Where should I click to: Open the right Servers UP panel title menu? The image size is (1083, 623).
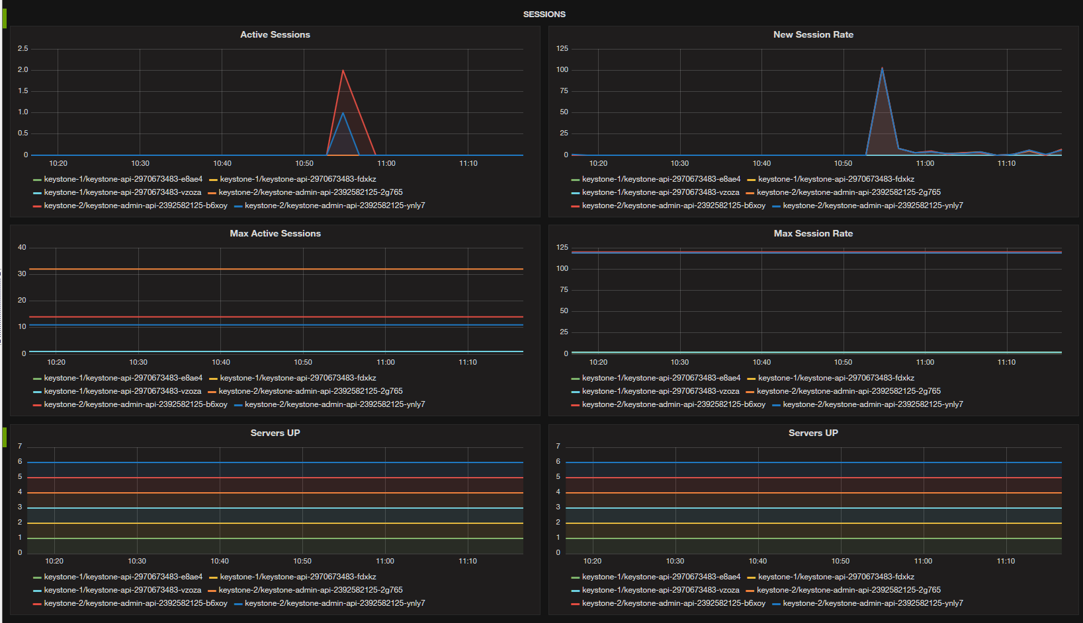(x=813, y=433)
